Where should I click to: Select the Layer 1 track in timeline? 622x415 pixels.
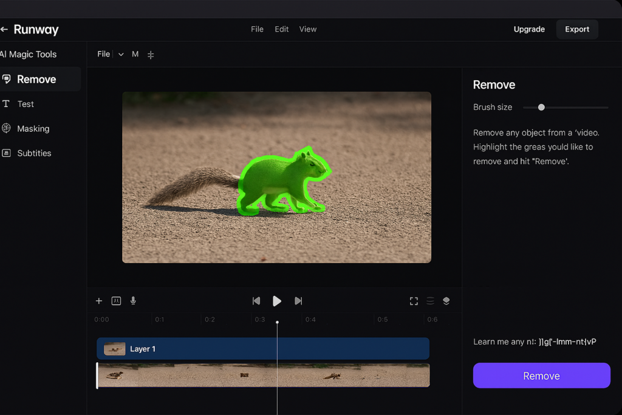pos(263,349)
